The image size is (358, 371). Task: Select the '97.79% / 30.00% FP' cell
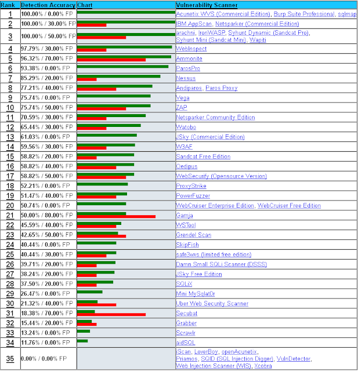coord(49,49)
